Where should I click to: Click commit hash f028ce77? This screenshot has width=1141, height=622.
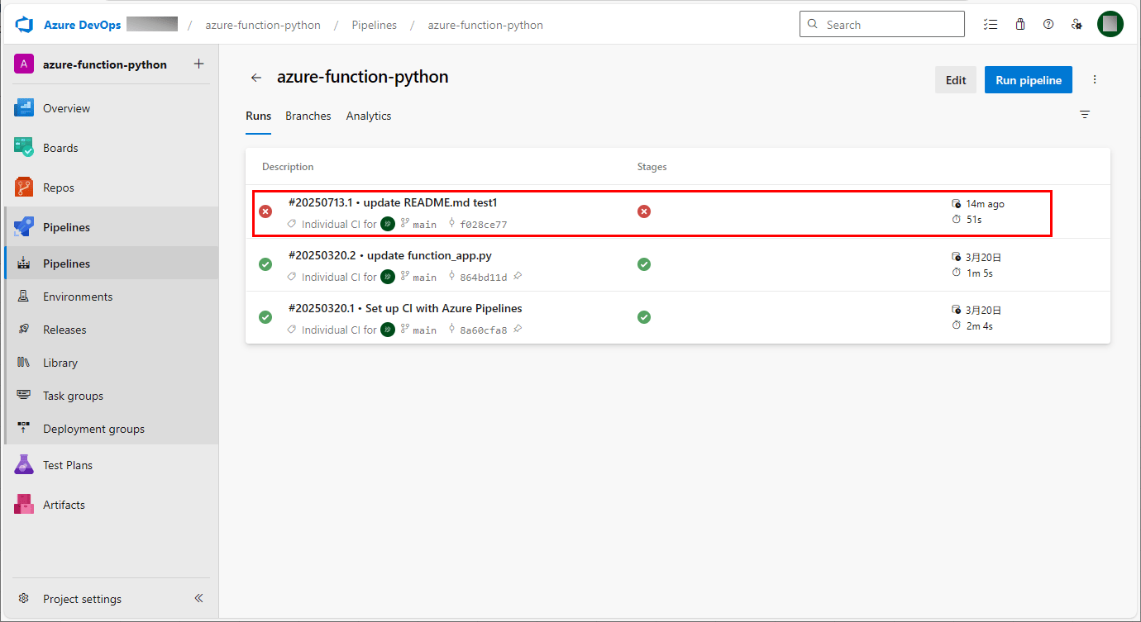(484, 225)
